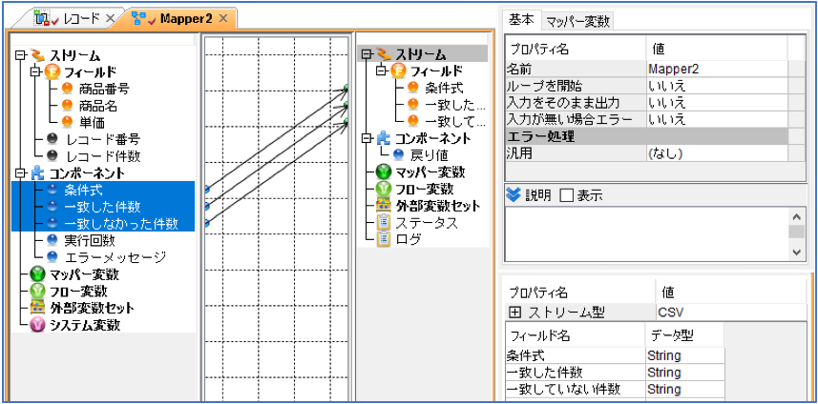Select the ログ tree item label
Screen dimensions: 818x404
pos(408,239)
